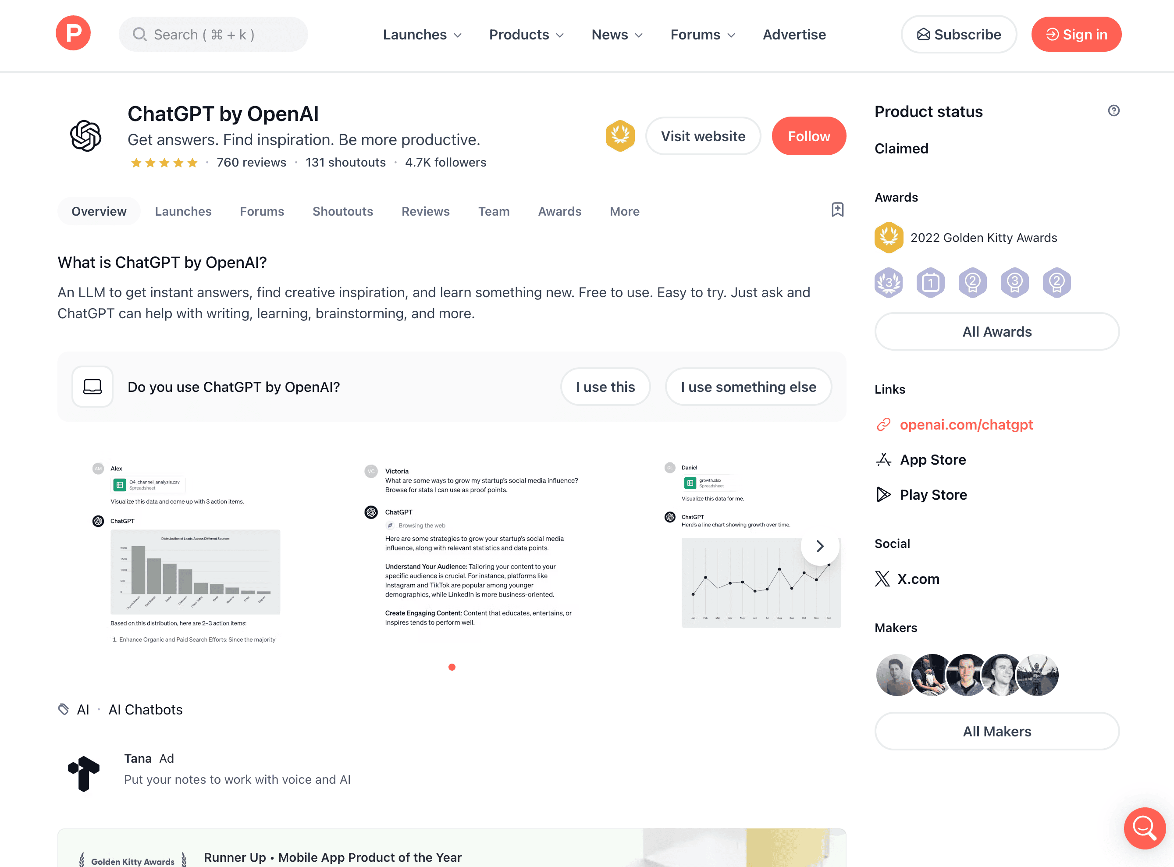Click the first purple award badge
Image resolution: width=1174 pixels, height=867 pixels.
click(x=888, y=283)
